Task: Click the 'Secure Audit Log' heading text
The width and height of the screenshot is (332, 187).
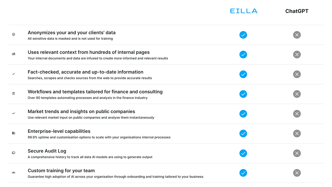Action: (x=47, y=151)
